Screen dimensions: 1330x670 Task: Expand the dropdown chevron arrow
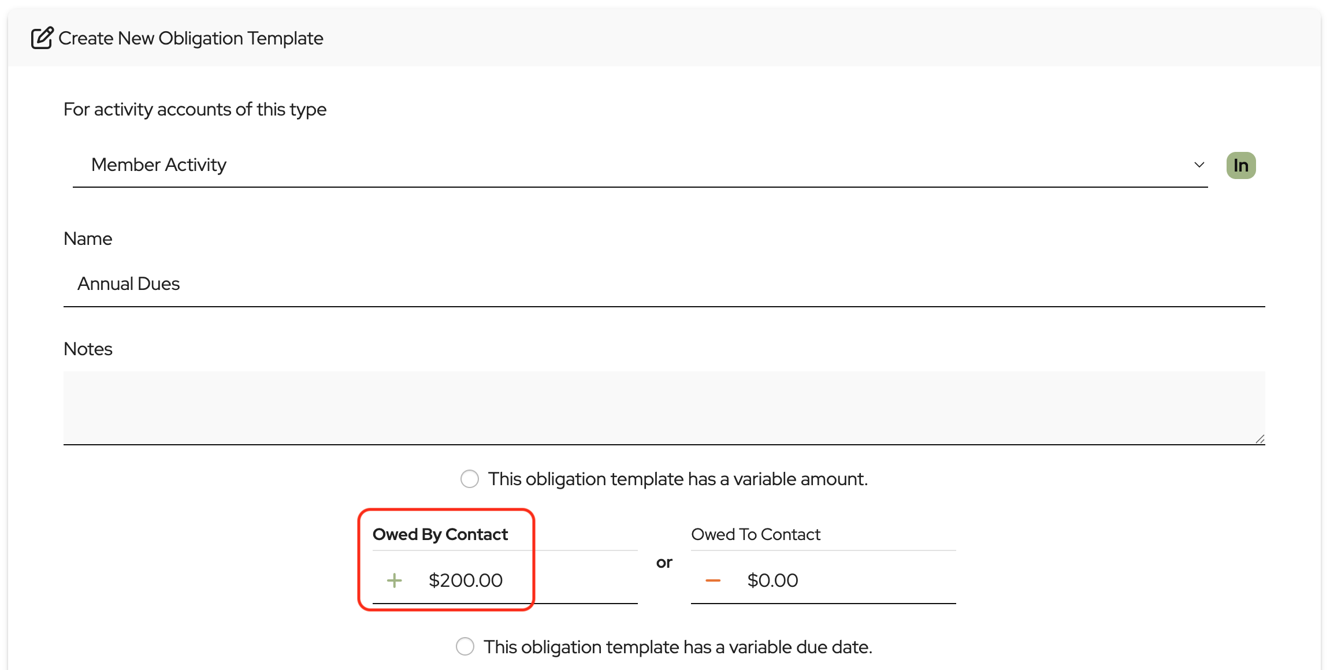[1199, 165]
